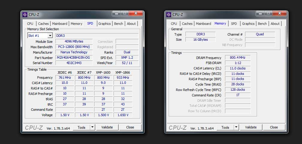Viewport: 302px width, 144px height.
Task: Click XMP-1600 Command Rate 2T
Action: pos(103,110)
